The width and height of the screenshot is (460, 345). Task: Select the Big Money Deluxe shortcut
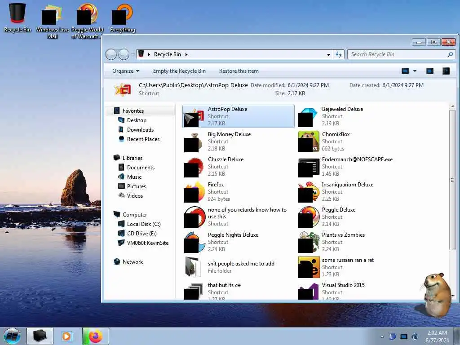tap(238, 142)
